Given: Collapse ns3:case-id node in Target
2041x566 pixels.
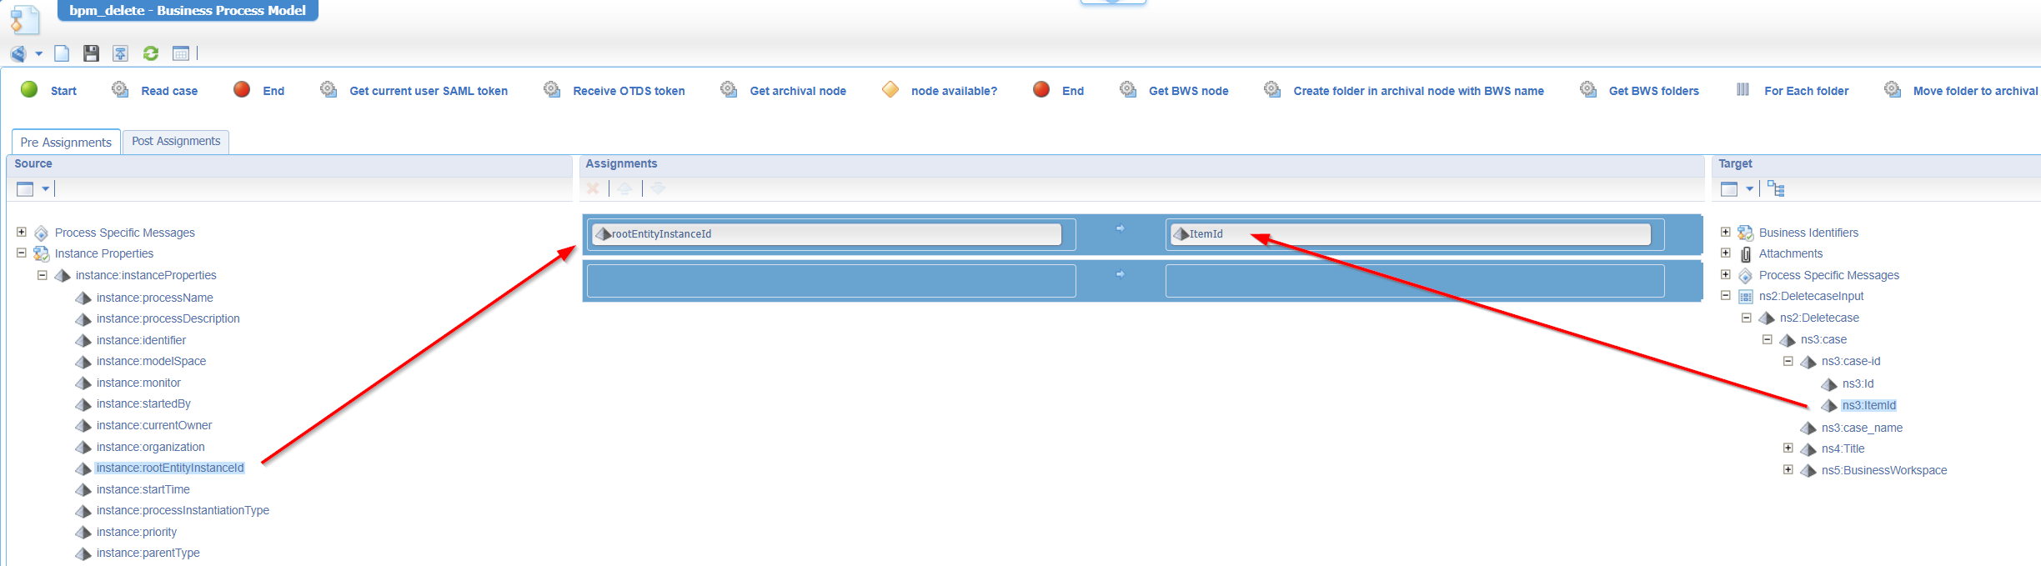Looking at the screenshot, I should pos(1788,361).
